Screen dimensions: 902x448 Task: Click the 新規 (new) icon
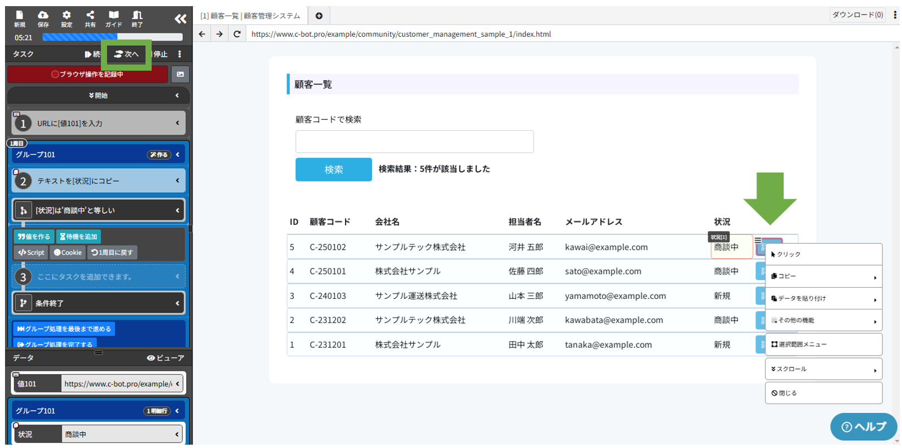pos(20,18)
